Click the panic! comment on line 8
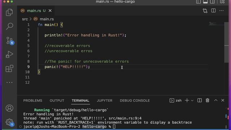The width and height of the screenshot is (231, 130). [x=87, y=61]
